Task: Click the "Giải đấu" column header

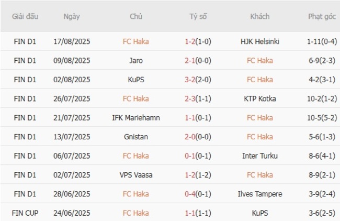Action: (x=26, y=16)
